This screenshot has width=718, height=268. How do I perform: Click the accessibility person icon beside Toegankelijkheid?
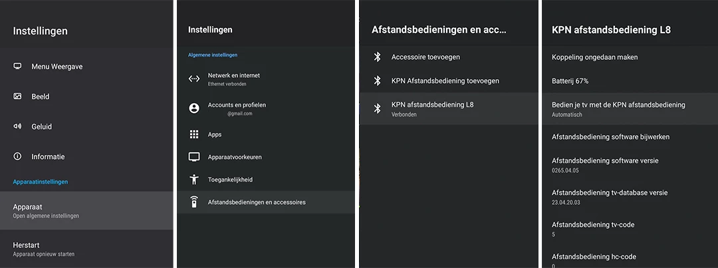point(194,179)
